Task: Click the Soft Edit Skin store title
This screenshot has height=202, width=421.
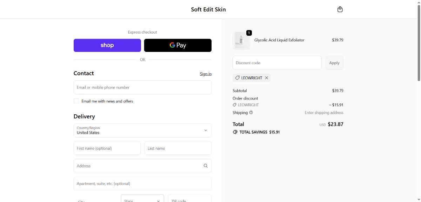Action: (208, 9)
